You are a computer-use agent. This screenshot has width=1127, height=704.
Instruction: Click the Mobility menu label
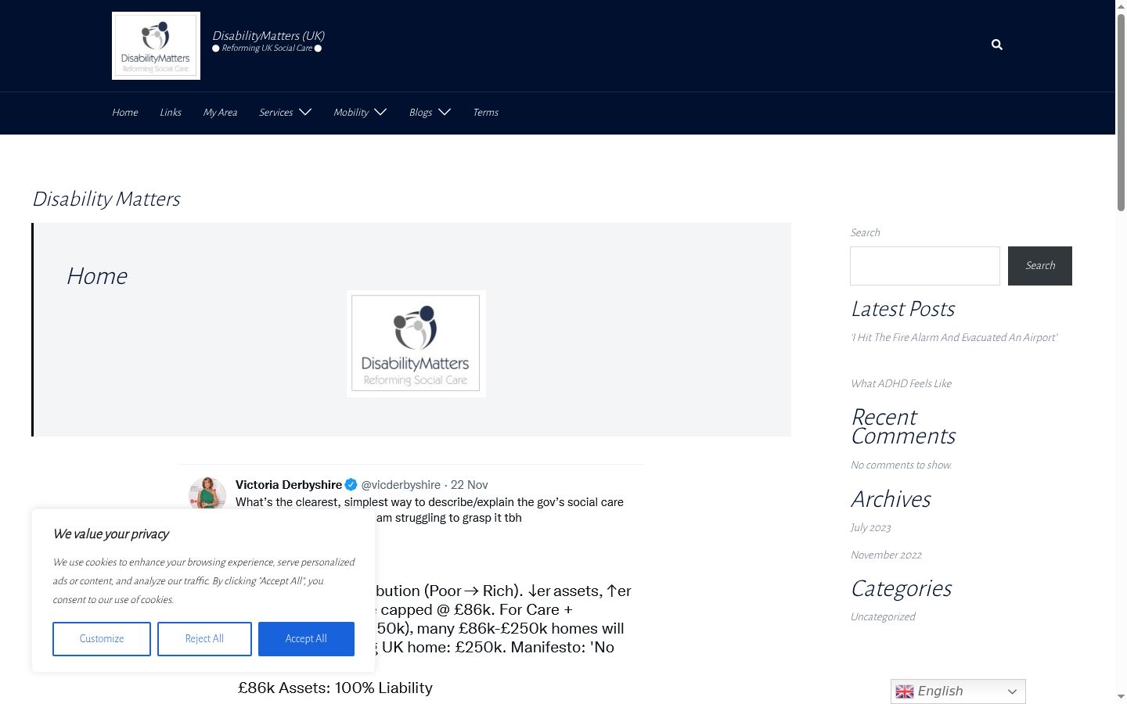(x=351, y=113)
